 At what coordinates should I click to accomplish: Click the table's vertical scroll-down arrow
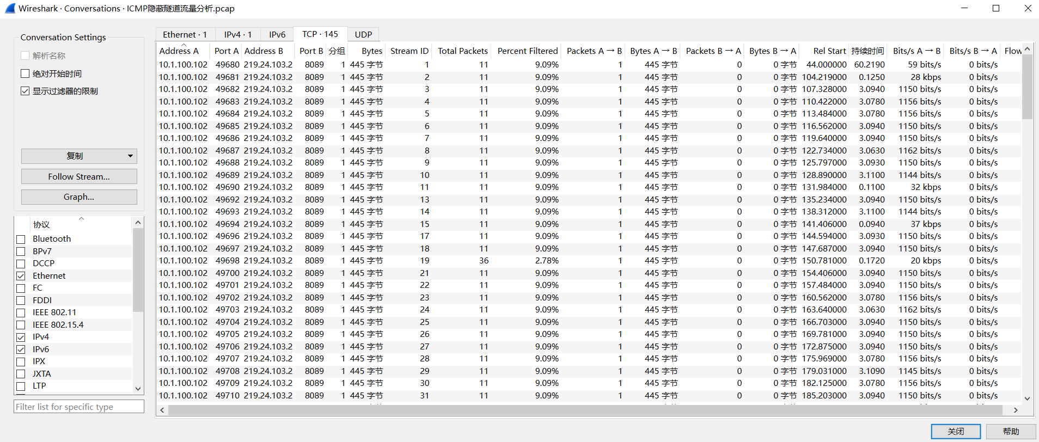click(x=1027, y=398)
